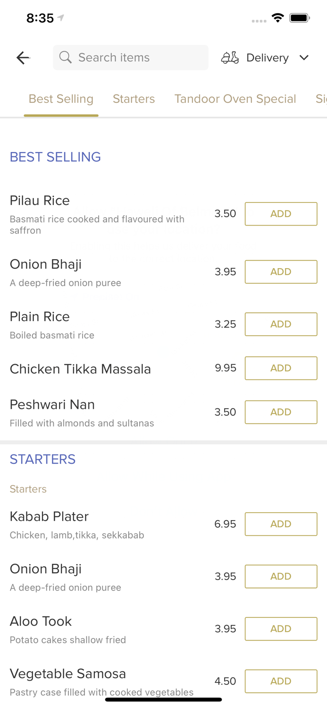Viewport: 327px width, 708px height.
Task: Tap the back arrow icon
Action: click(23, 58)
